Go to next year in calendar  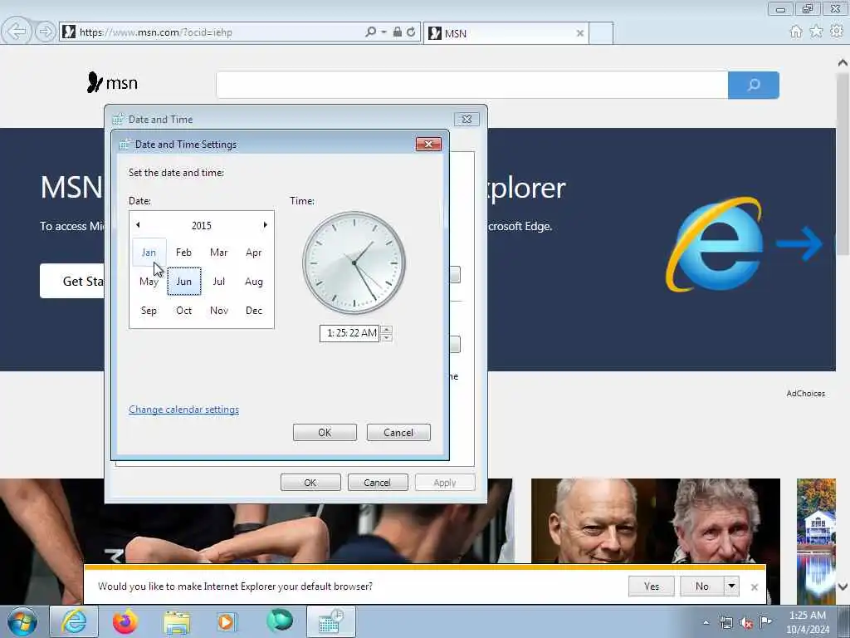(265, 224)
